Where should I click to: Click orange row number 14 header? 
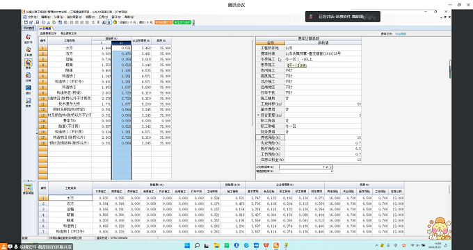coord(43,120)
